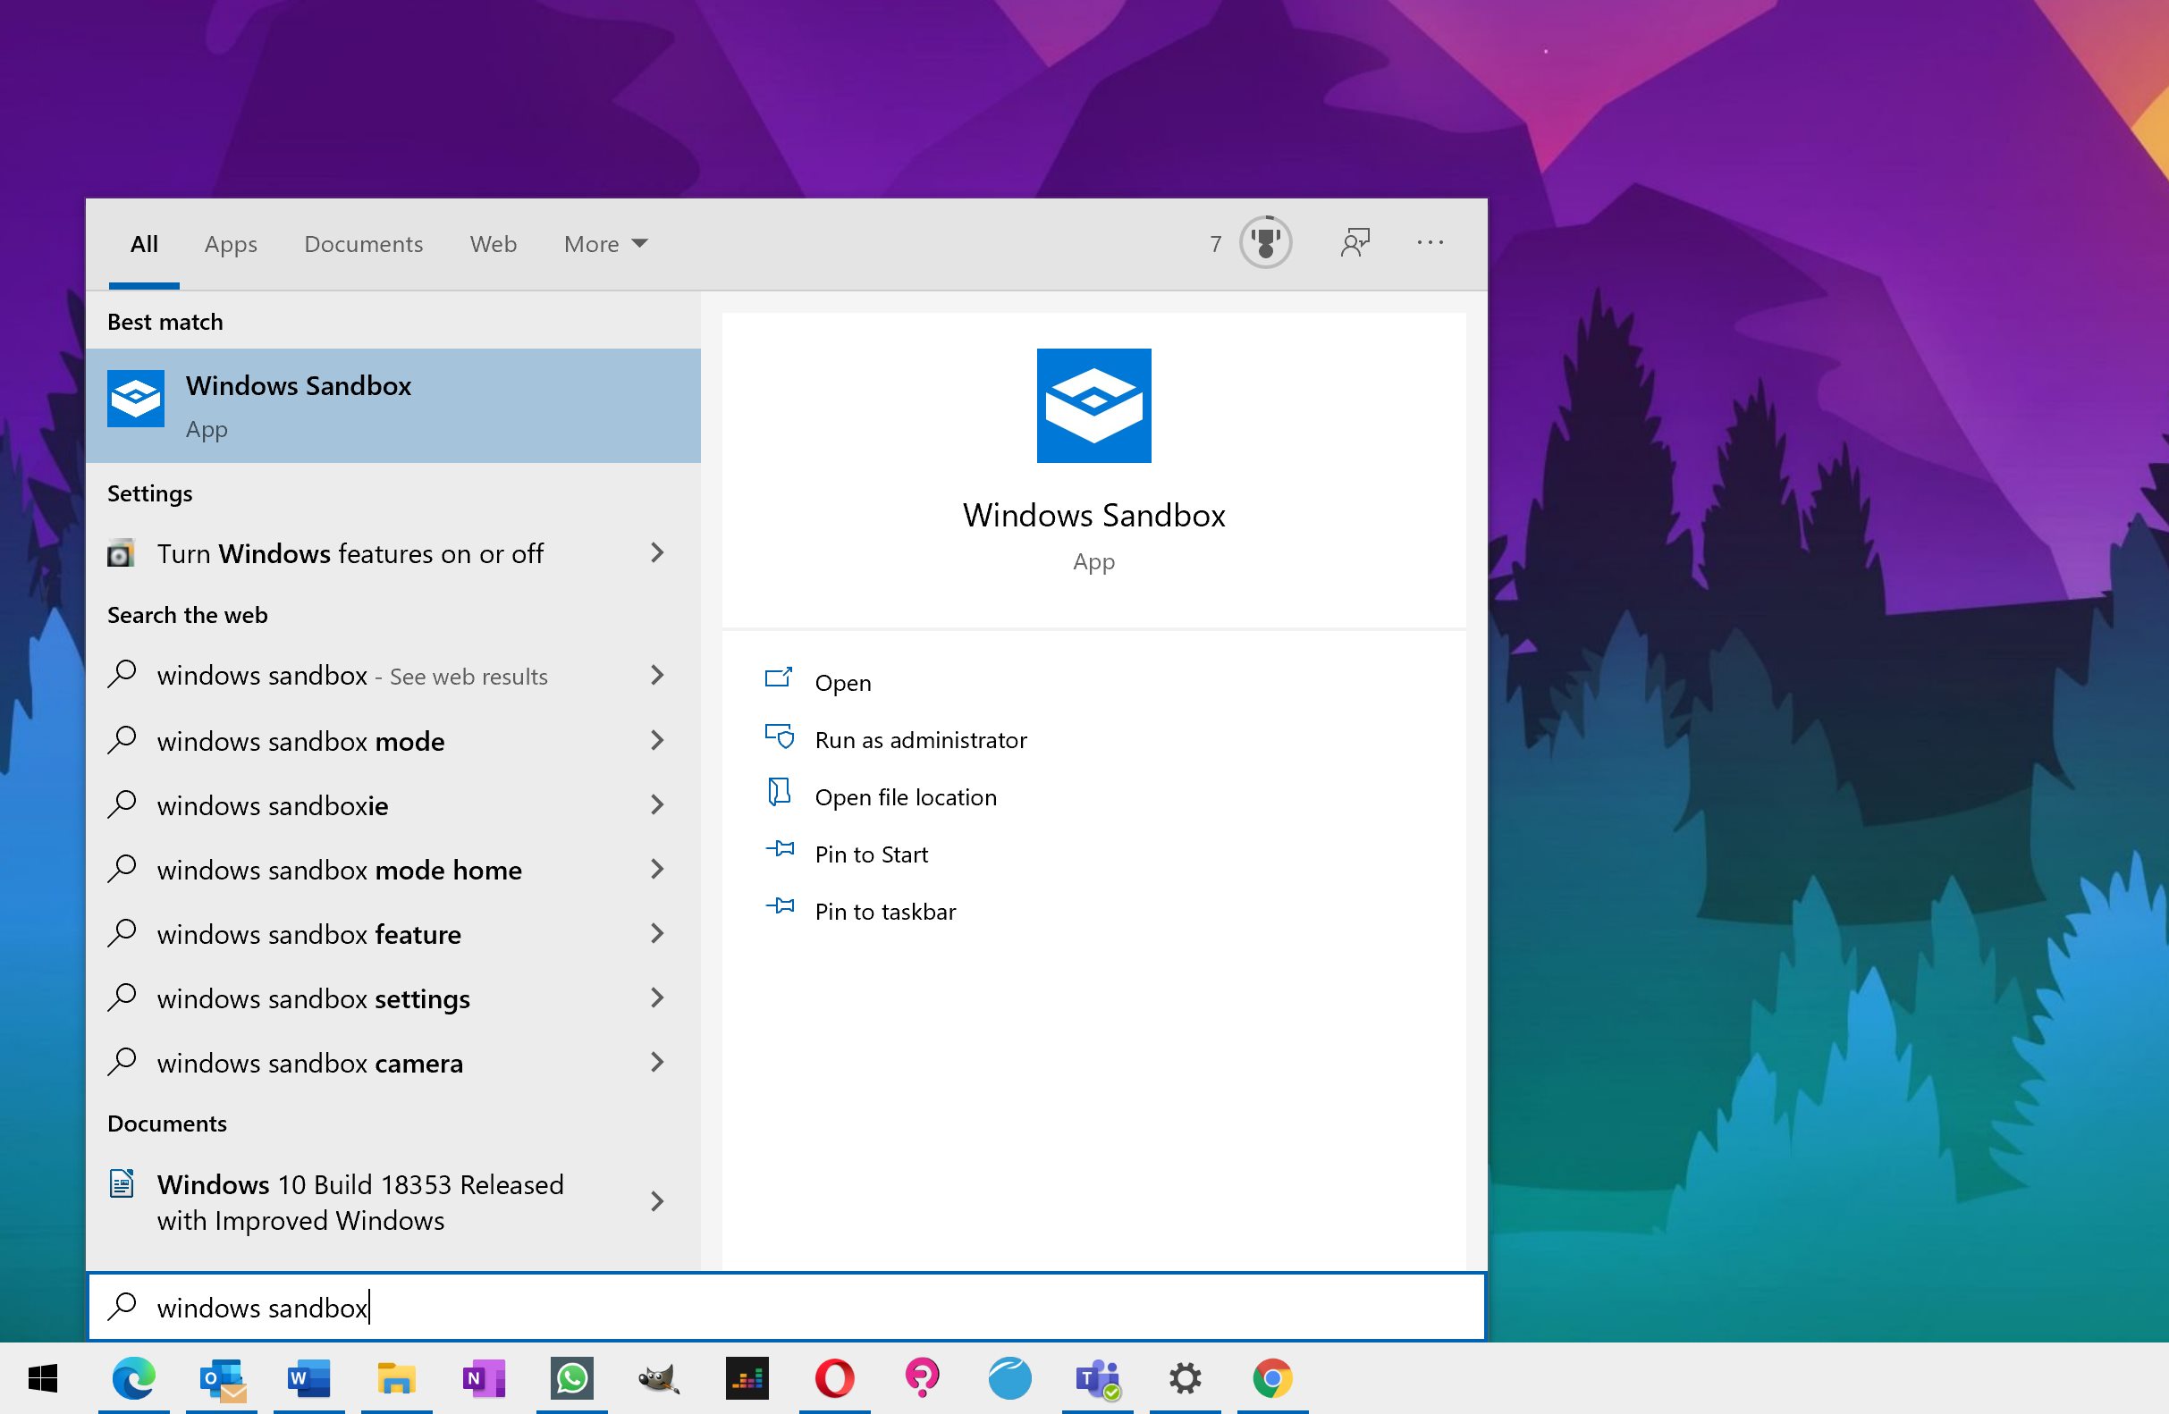Click the settings icon beside Turn Windows features
2169x1414 pixels.
tap(122, 553)
